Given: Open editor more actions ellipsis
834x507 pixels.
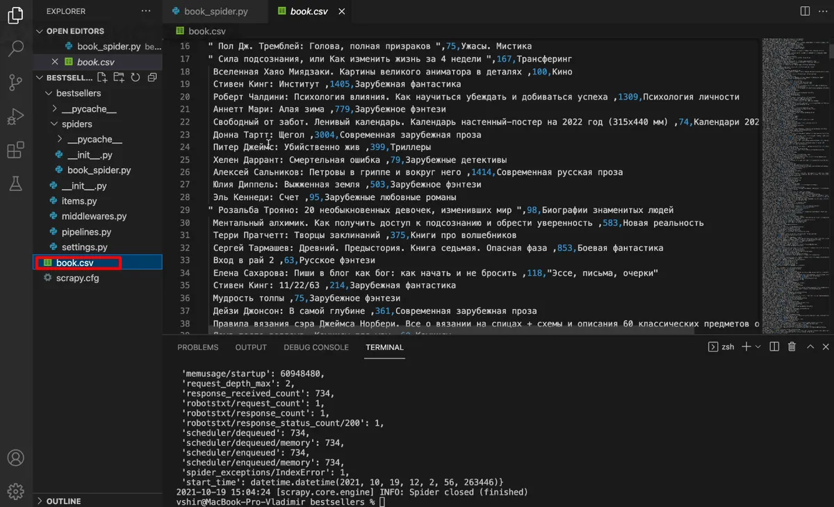Looking at the screenshot, I should click(x=824, y=11).
